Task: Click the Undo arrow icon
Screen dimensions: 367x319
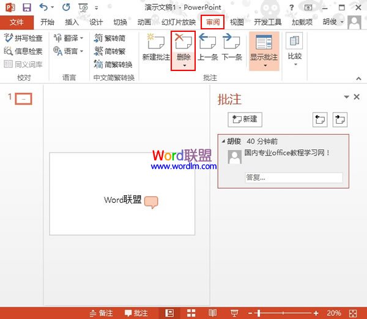Action: point(43,7)
